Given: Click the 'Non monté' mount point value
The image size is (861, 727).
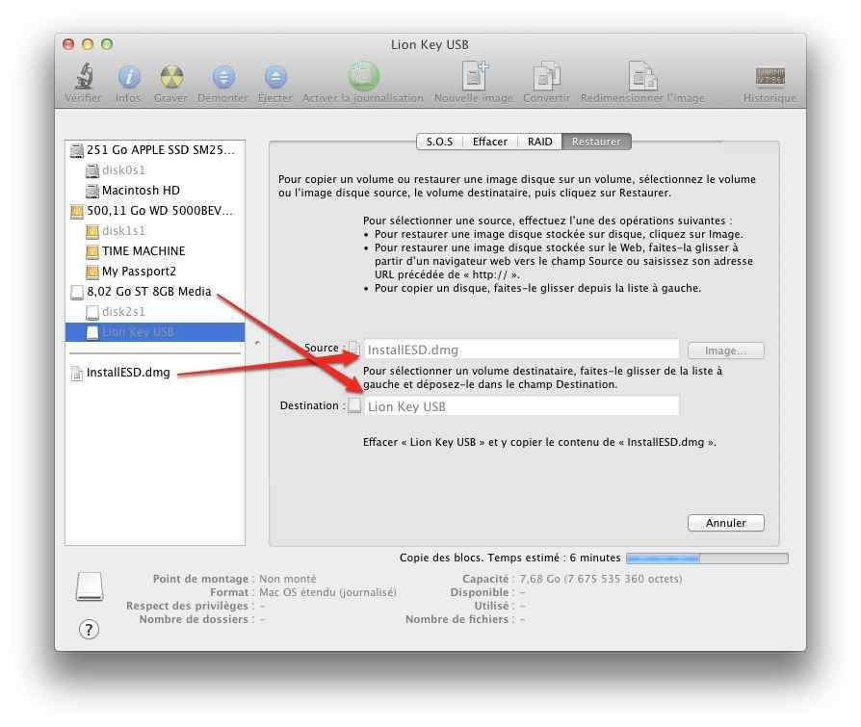Looking at the screenshot, I should point(288,579).
